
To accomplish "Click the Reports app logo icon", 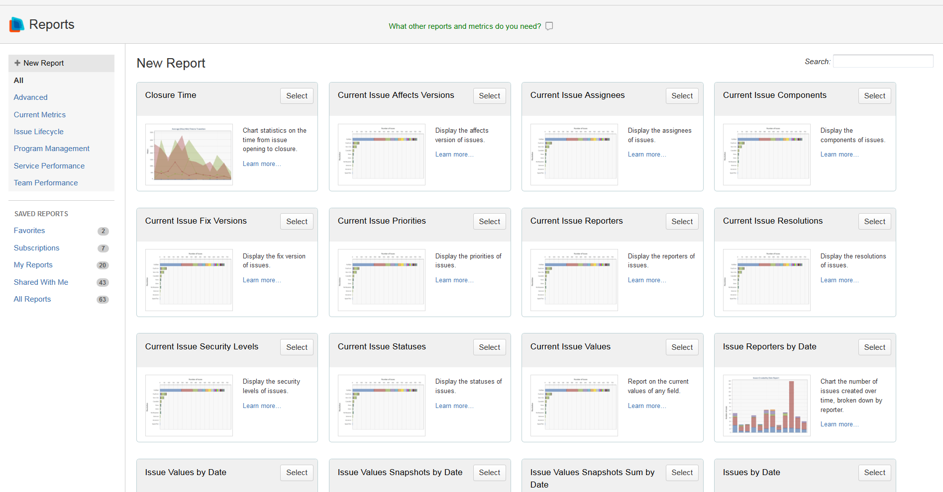I will click(16, 24).
